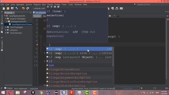Open the Tools menu

71,4
